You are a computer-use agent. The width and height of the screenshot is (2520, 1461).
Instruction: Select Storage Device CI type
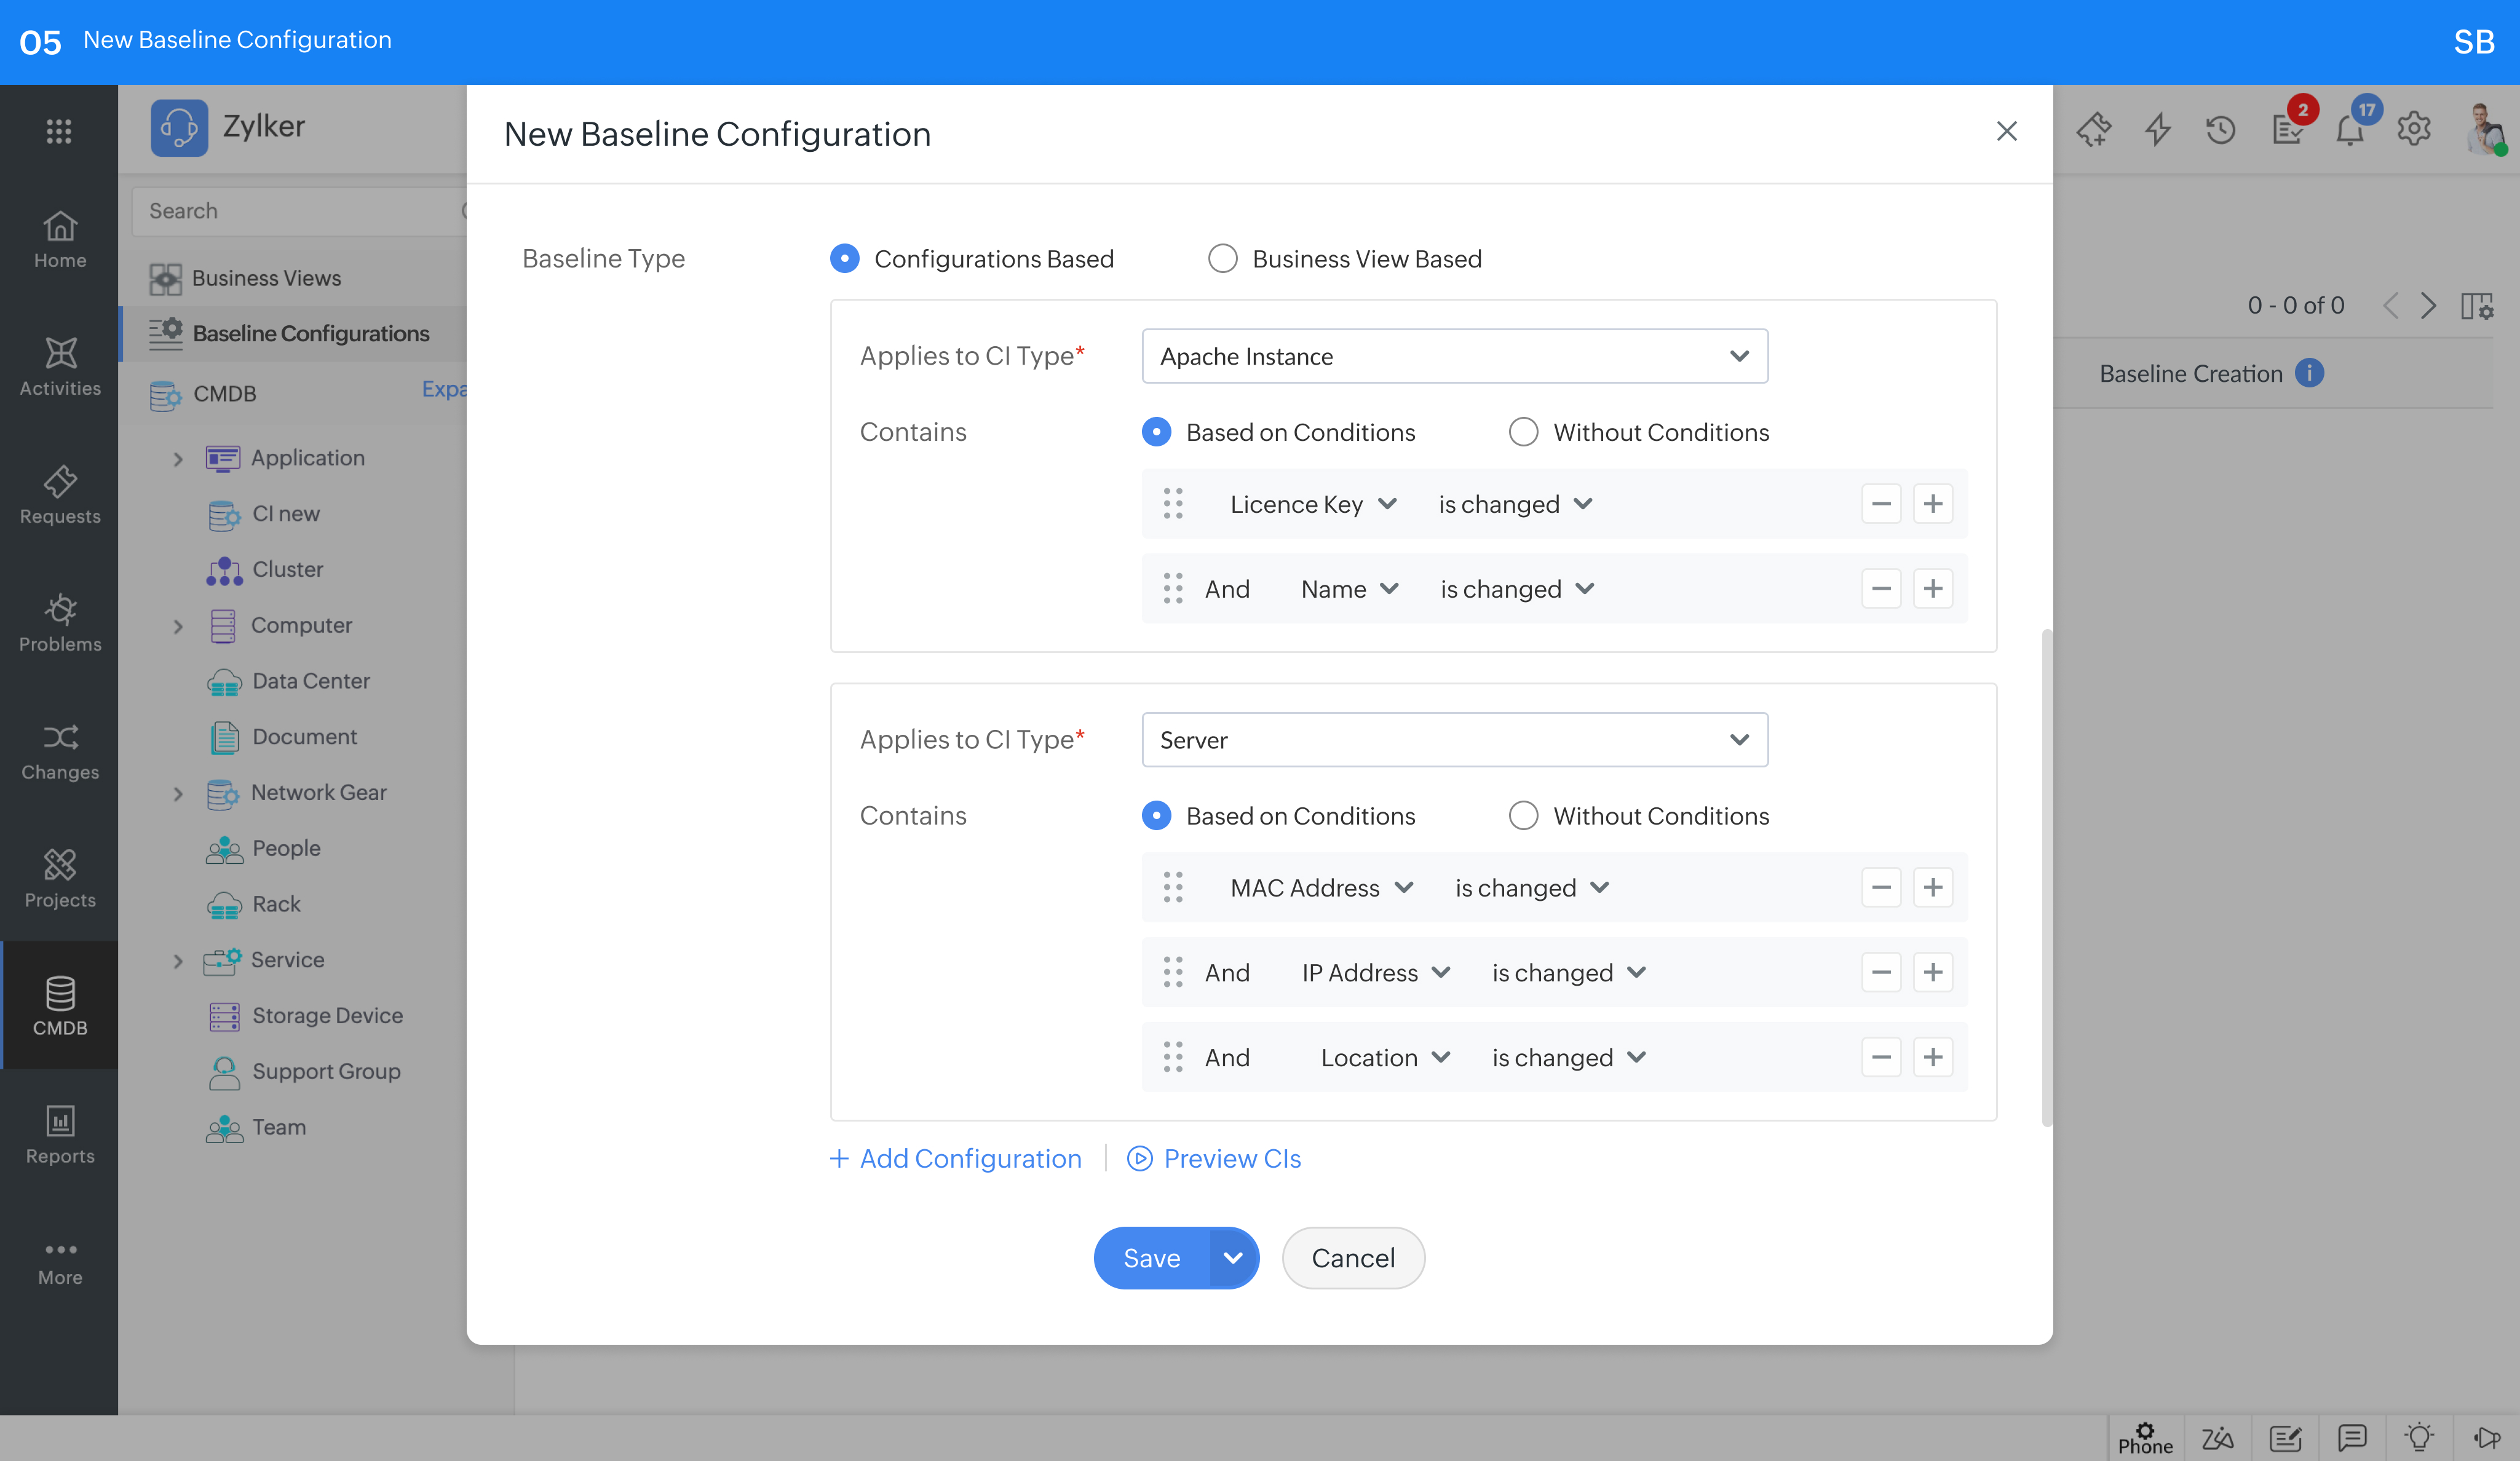coord(327,1015)
